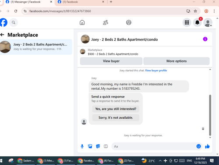Open the weather 23°C widget

[x=148, y=161]
